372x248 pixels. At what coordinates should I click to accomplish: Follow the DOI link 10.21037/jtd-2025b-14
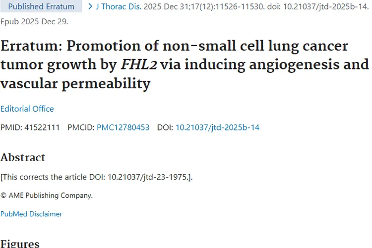pyautogui.click(x=217, y=127)
